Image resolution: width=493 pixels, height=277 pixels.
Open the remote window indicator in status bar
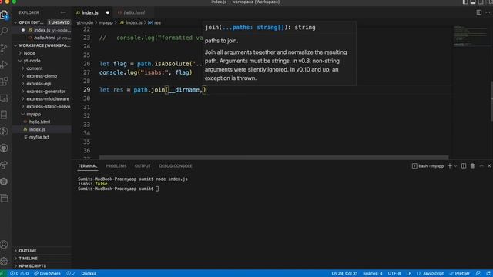coord(3,274)
